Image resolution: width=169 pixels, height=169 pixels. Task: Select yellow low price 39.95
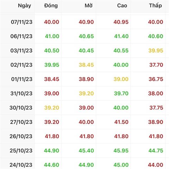(x=156, y=50)
